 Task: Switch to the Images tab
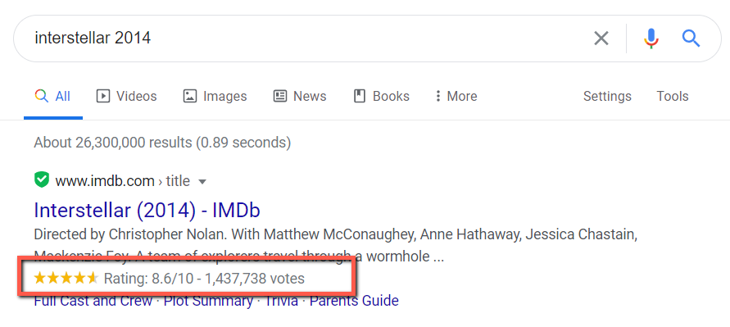(x=215, y=97)
